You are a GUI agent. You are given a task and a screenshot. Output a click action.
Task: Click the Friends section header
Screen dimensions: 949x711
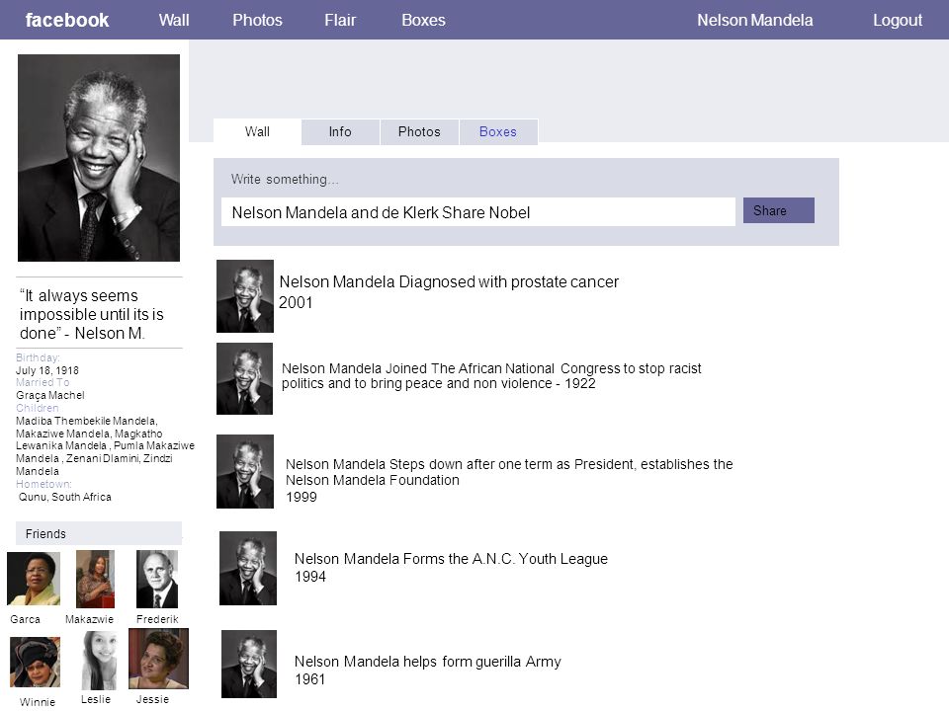pyautogui.click(x=99, y=533)
